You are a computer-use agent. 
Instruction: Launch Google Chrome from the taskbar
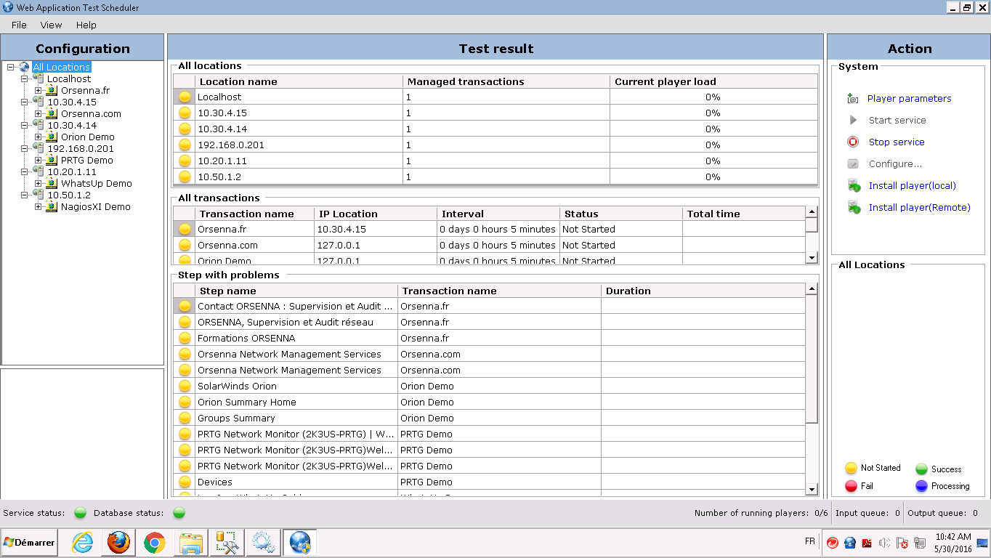(154, 542)
